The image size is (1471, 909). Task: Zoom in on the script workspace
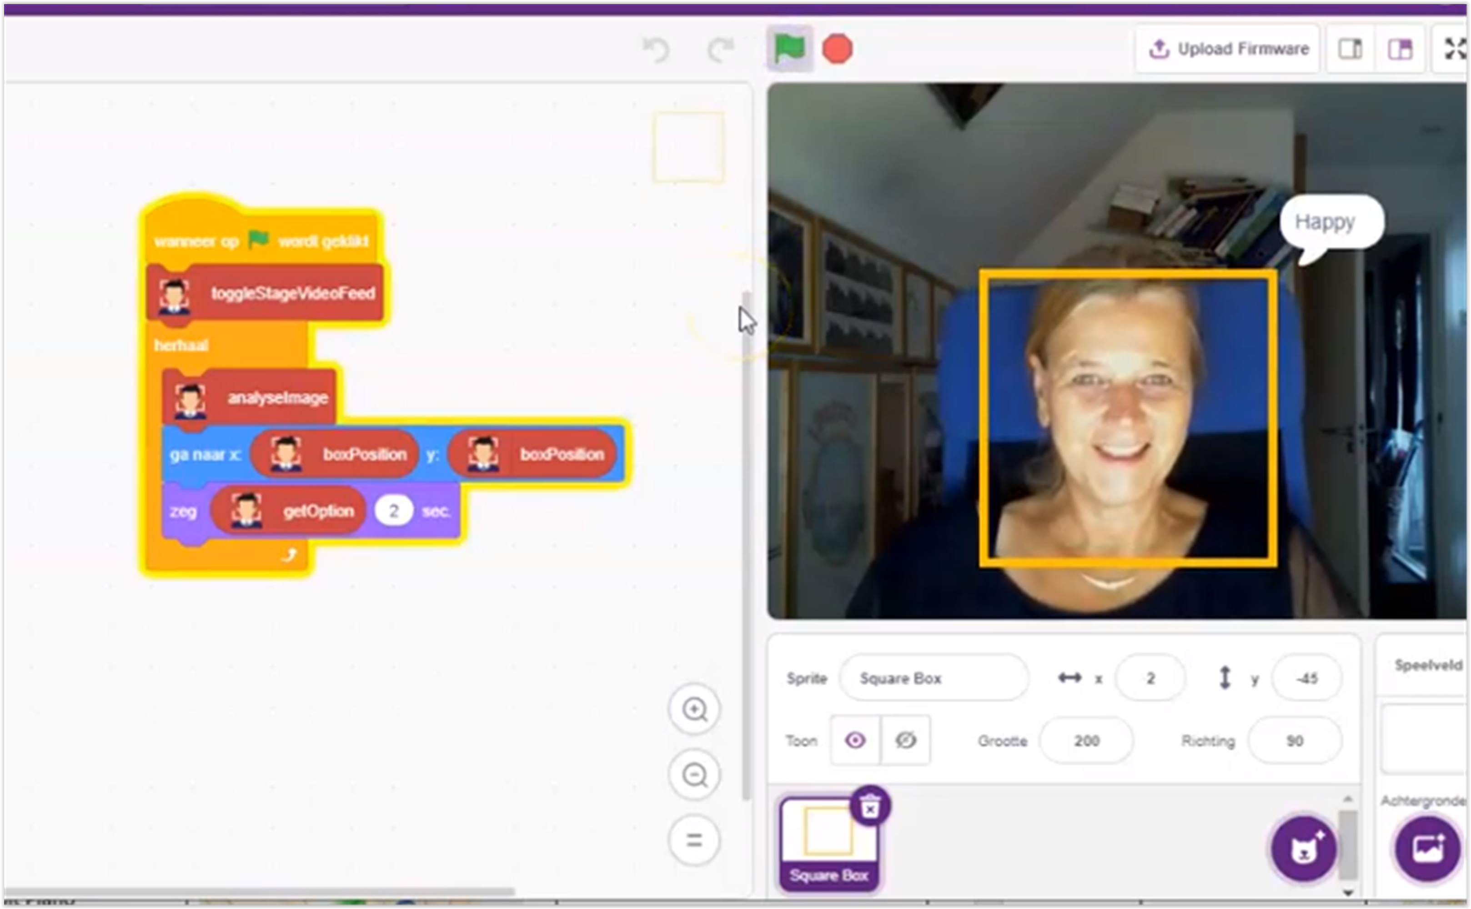pyautogui.click(x=694, y=710)
